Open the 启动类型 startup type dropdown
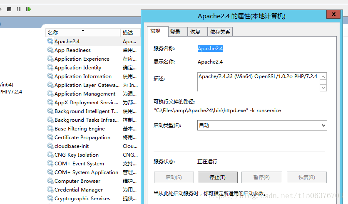 262,125
